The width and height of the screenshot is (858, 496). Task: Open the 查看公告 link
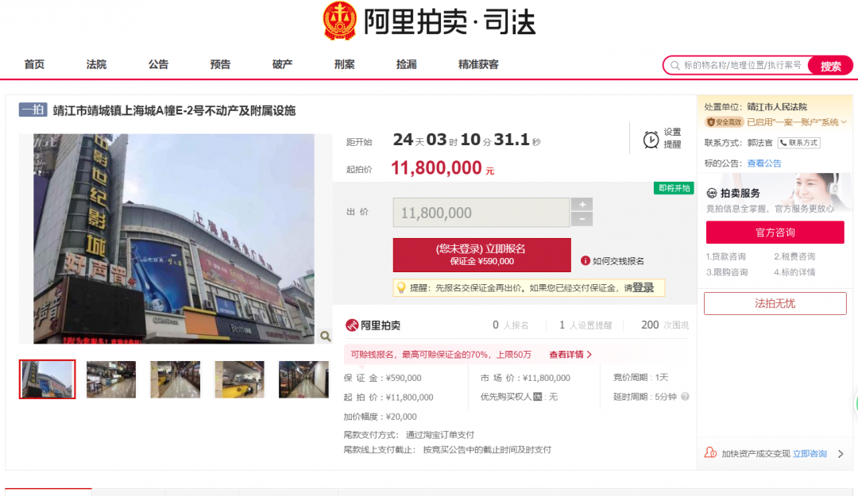pos(764,163)
